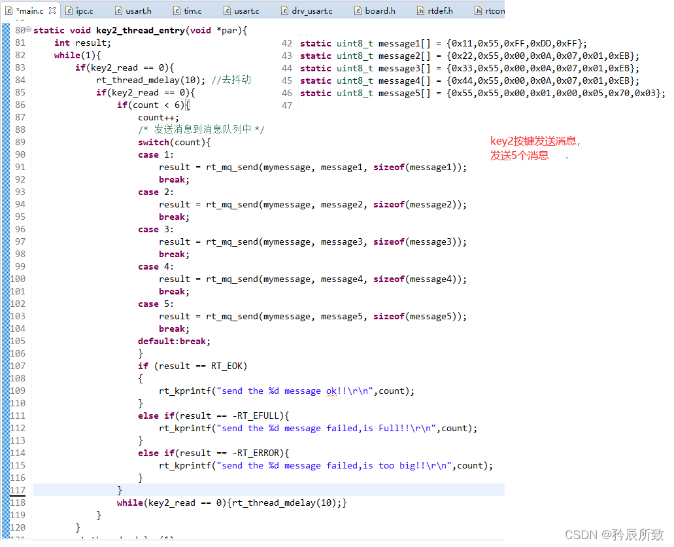
Task: Click 'if(count < 6){' line
Action: click(154, 105)
